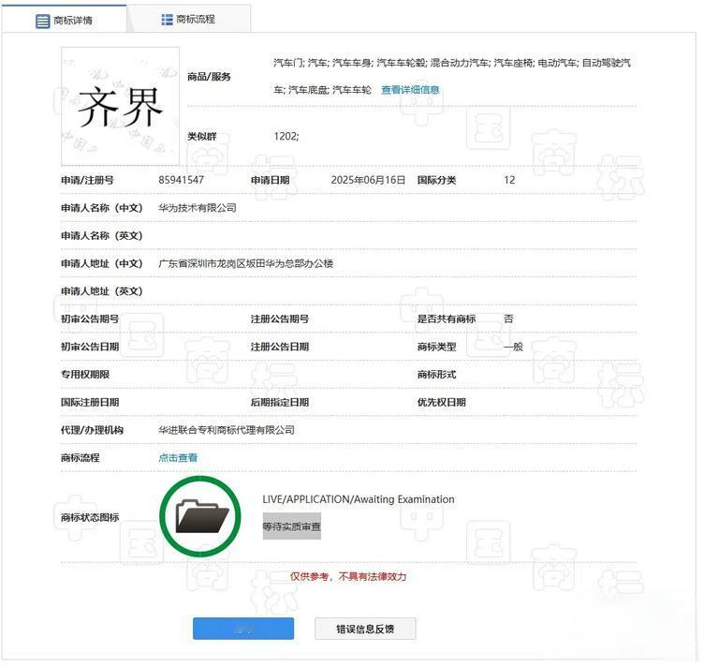Click the 注册公告日期 label
Viewport: 704px width, 667px height.
coord(280,347)
